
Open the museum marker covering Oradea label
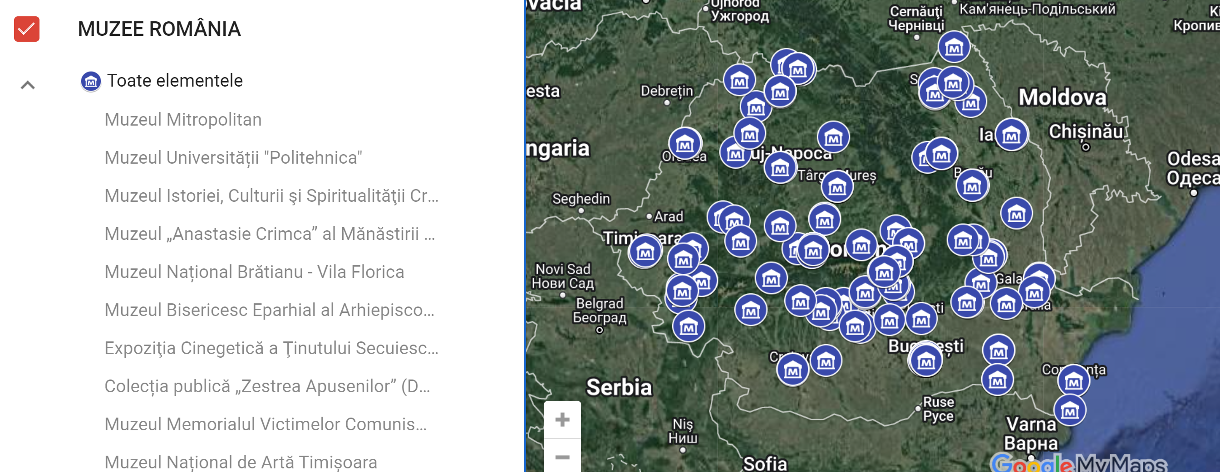coord(684,143)
